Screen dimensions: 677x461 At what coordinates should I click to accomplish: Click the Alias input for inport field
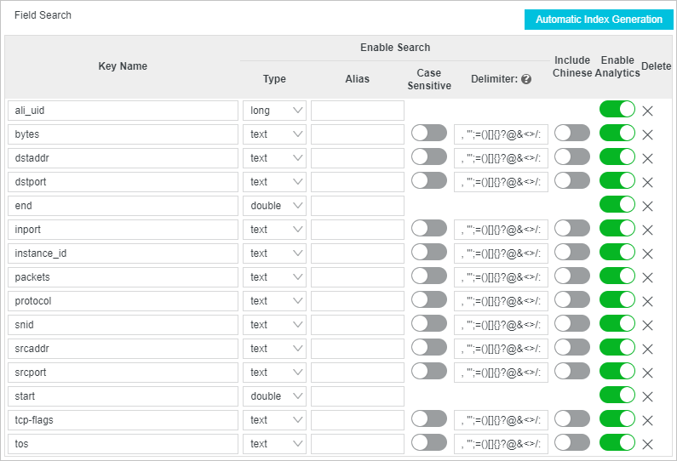pyautogui.click(x=357, y=230)
